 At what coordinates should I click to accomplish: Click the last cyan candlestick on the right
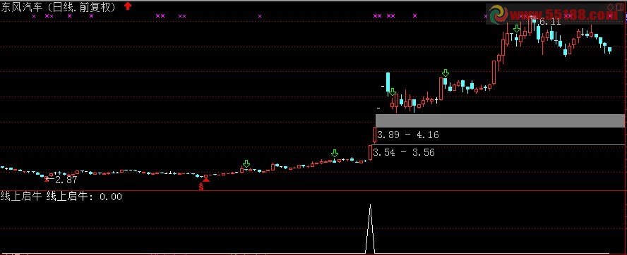coord(610,50)
